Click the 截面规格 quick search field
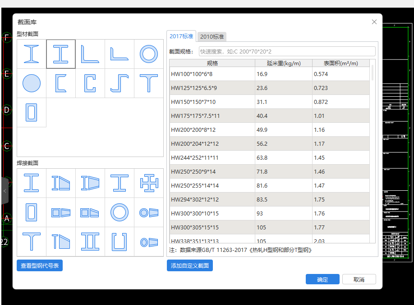This screenshot has height=305, width=414. 287,51
